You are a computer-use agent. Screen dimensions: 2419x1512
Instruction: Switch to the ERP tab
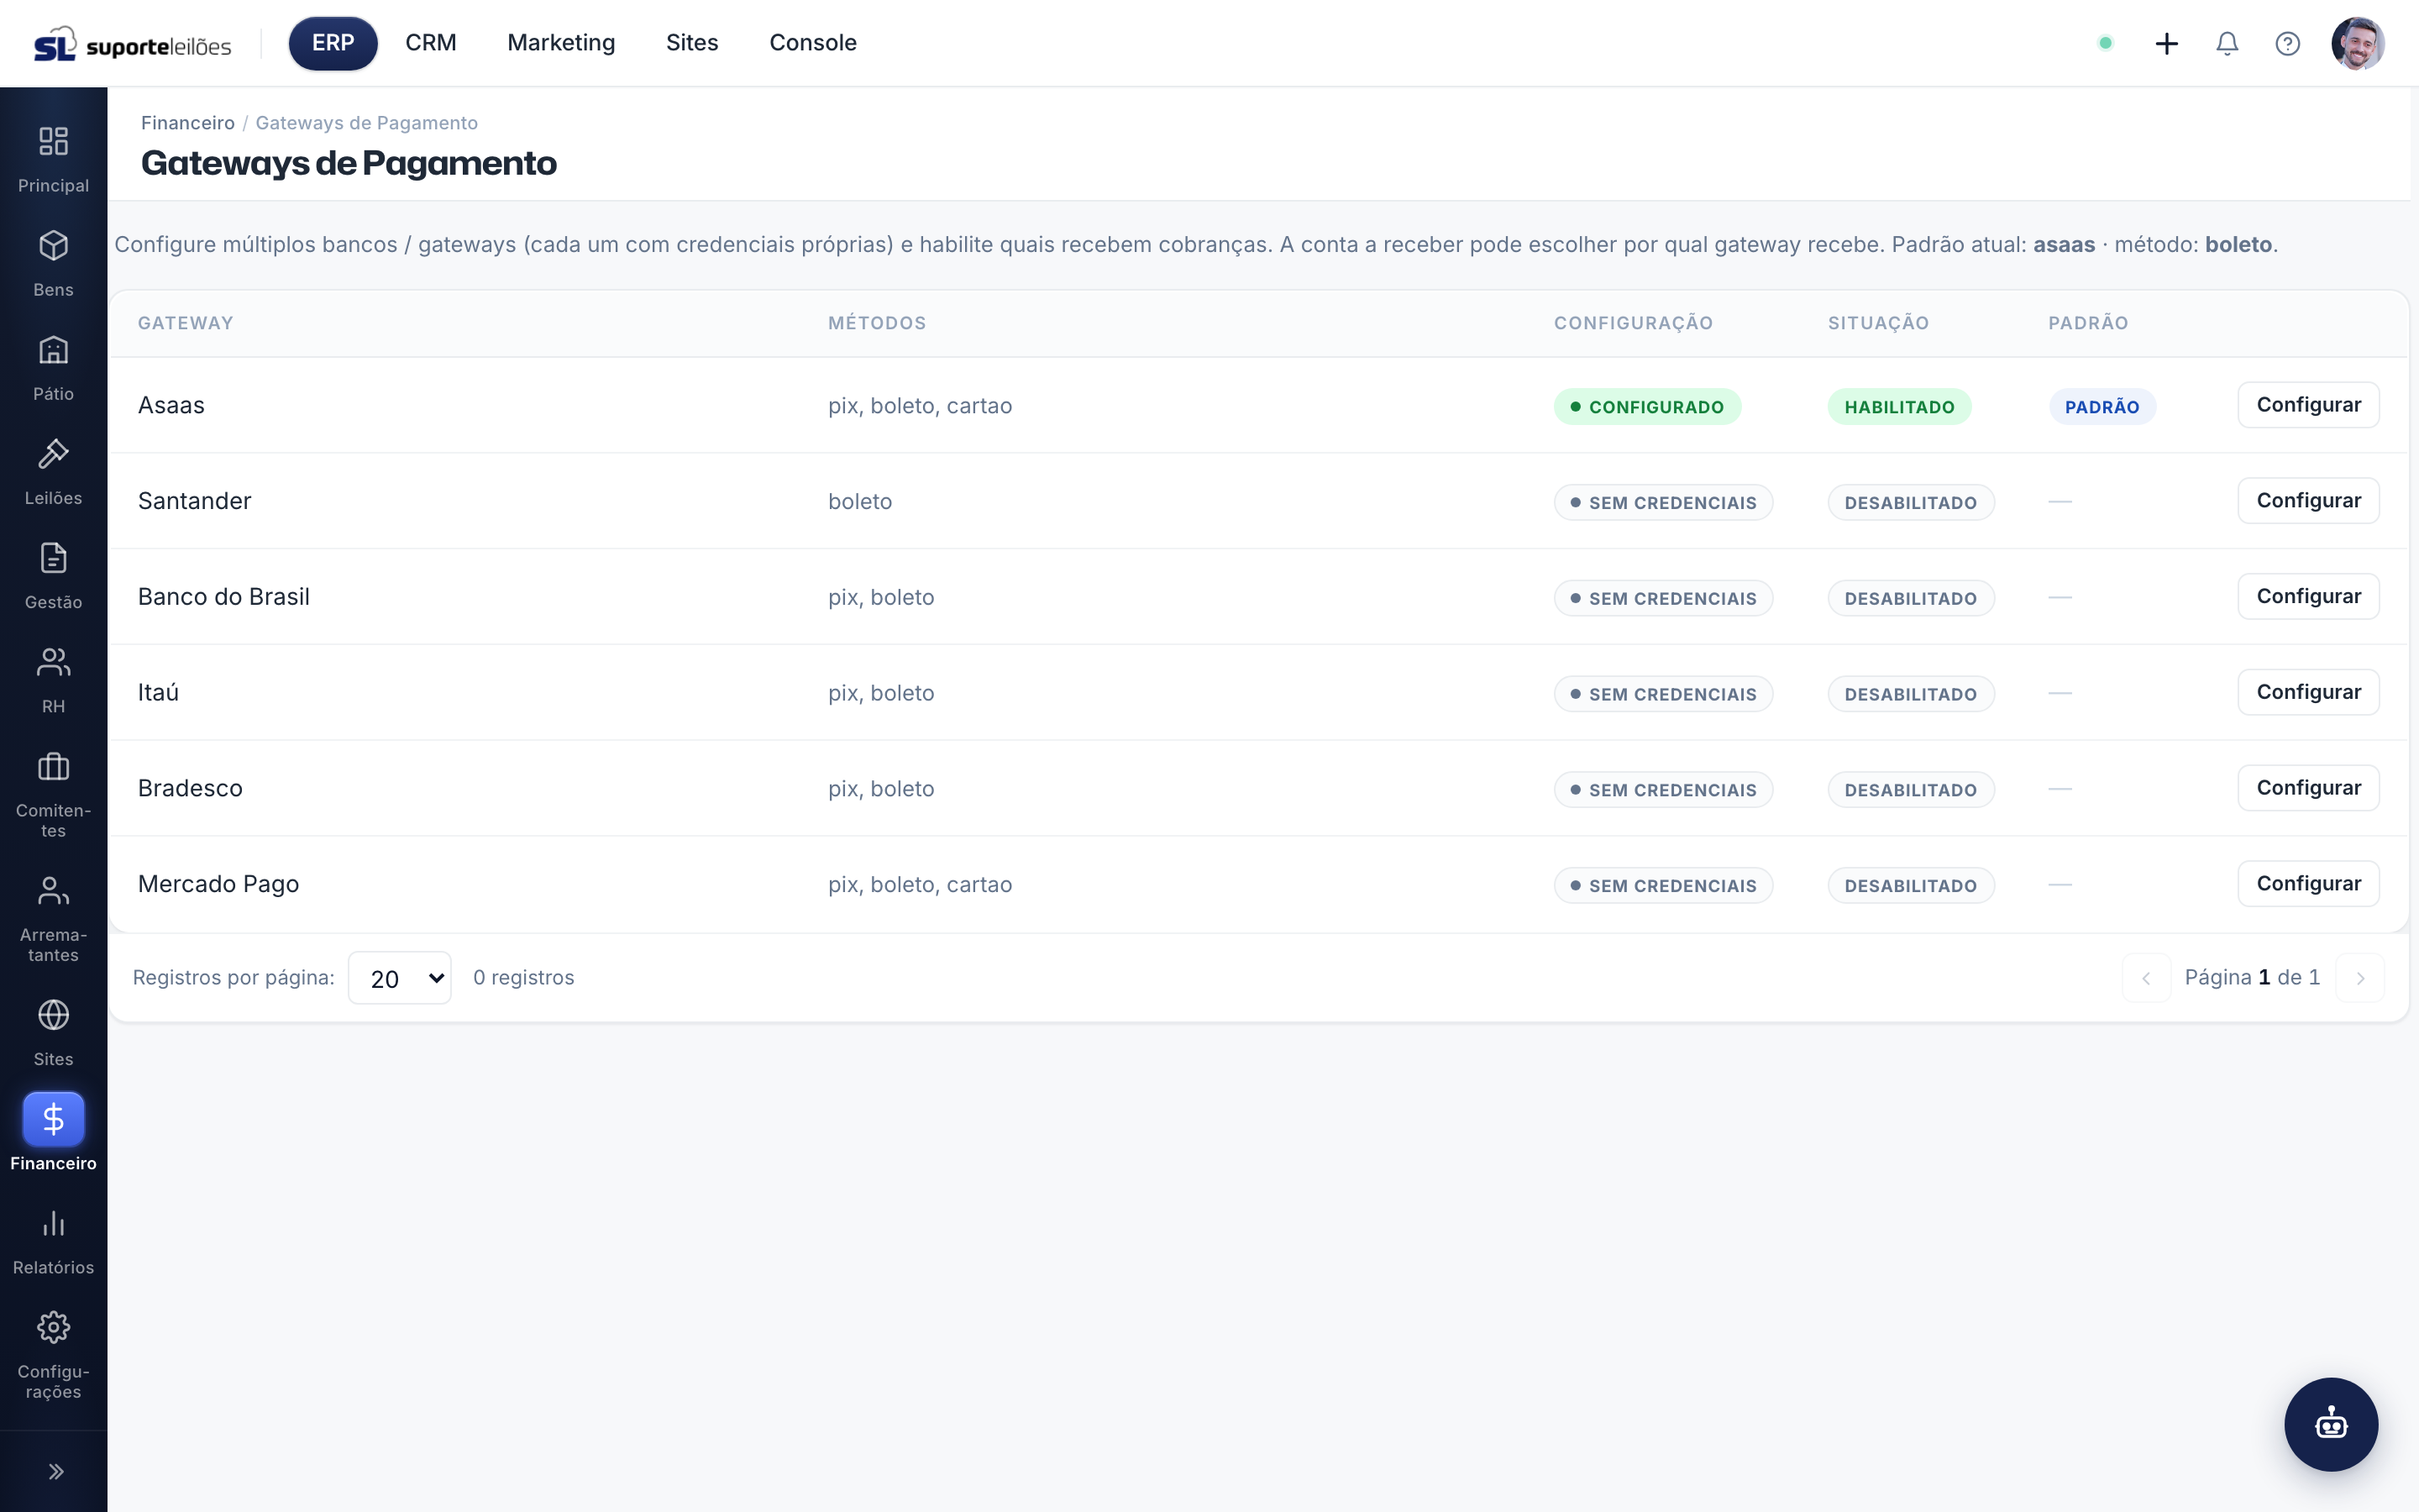pyautogui.click(x=333, y=43)
